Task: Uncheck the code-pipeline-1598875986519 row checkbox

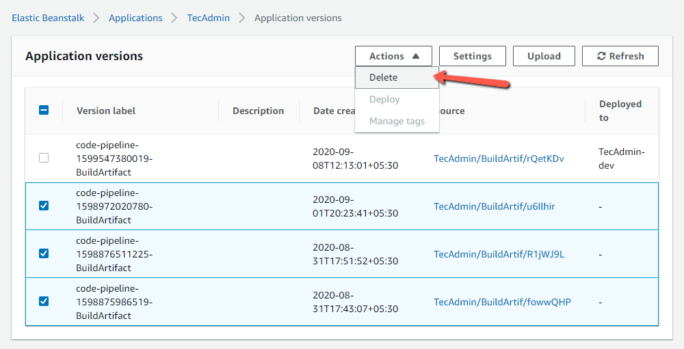Action: pos(44,301)
